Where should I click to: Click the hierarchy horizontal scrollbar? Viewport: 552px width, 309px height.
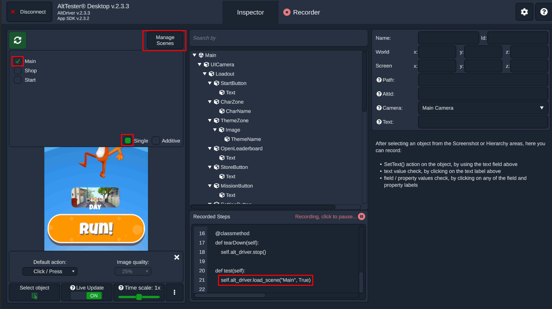click(263, 207)
